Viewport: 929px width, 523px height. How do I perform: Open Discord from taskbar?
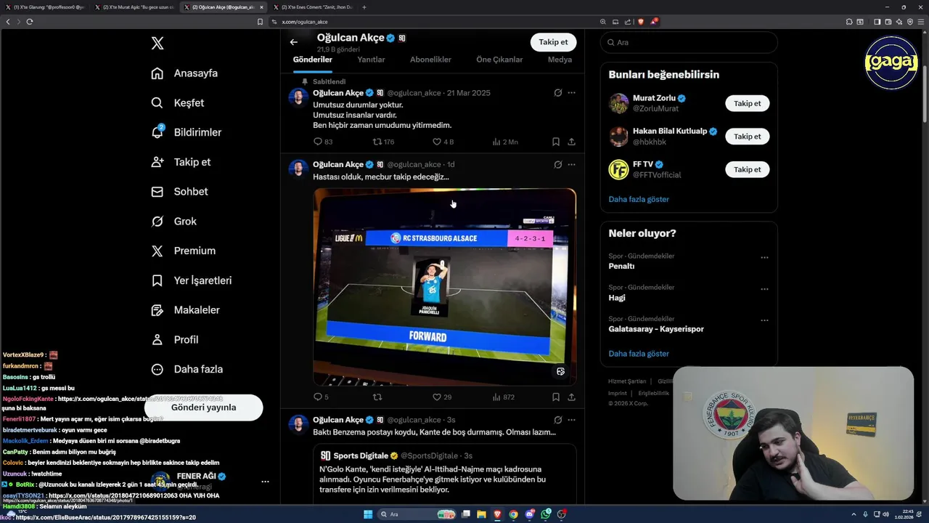coord(530,514)
